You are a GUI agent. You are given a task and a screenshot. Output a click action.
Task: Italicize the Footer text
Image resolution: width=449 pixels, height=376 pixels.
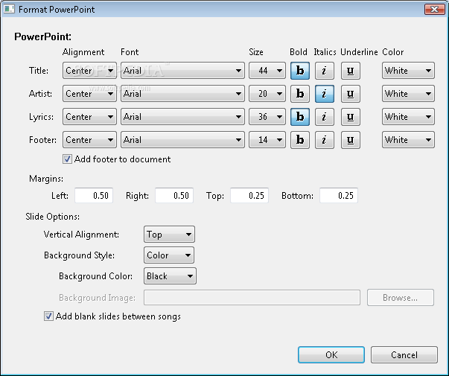[325, 140]
